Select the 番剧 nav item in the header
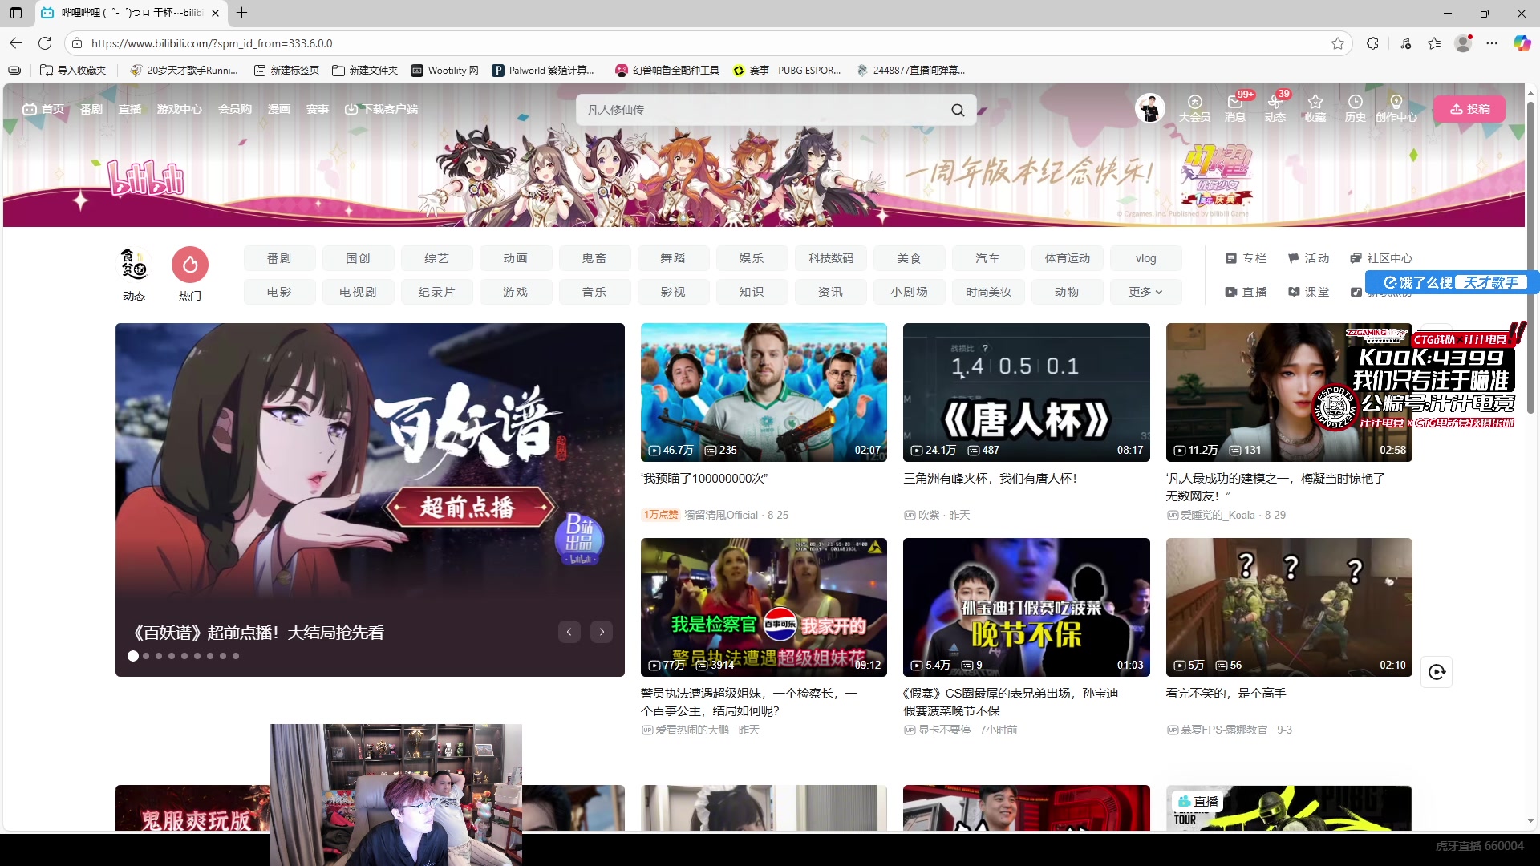 [91, 109]
